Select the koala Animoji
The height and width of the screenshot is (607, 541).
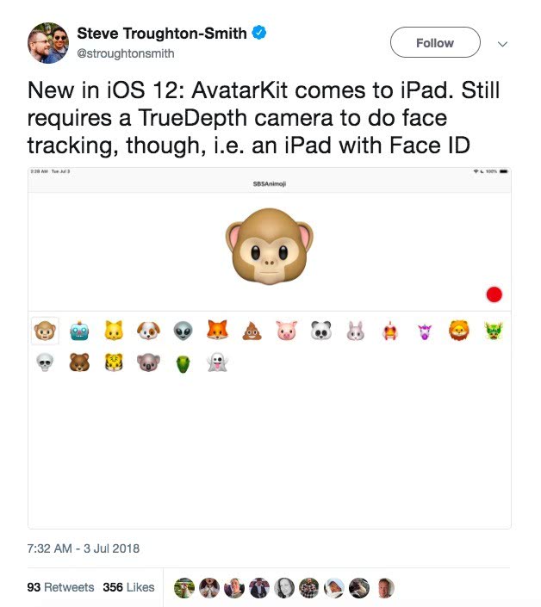[x=148, y=362]
